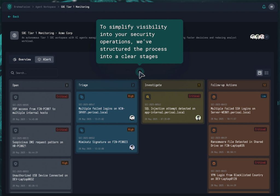The width and height of the screenshot is (280, 196).
Task: Switch to list view layout
Action: click(x=267, y=73)
